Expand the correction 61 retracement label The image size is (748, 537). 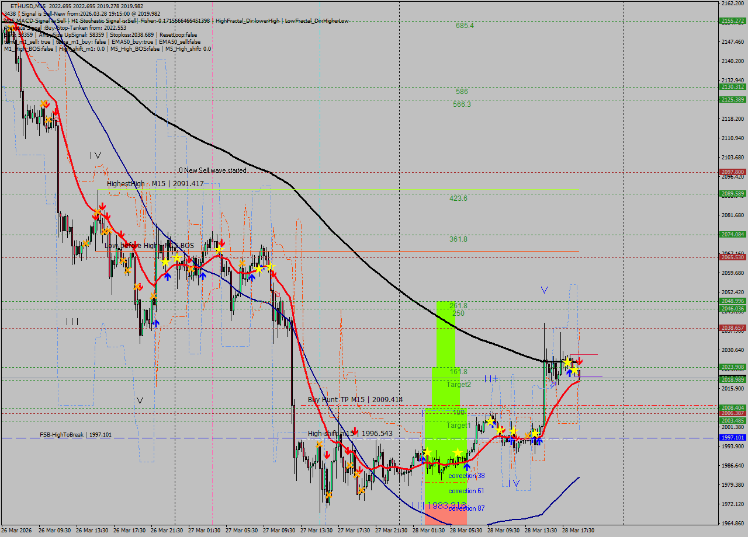pyautogui.click(x=466, y=491)
